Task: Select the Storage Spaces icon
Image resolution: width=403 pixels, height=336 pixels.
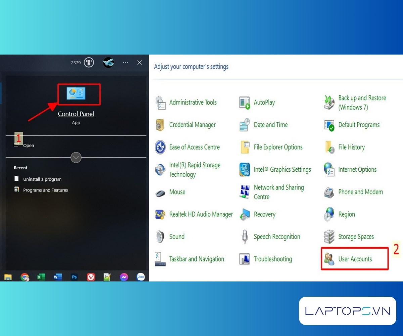Action: tap(329, 237)
